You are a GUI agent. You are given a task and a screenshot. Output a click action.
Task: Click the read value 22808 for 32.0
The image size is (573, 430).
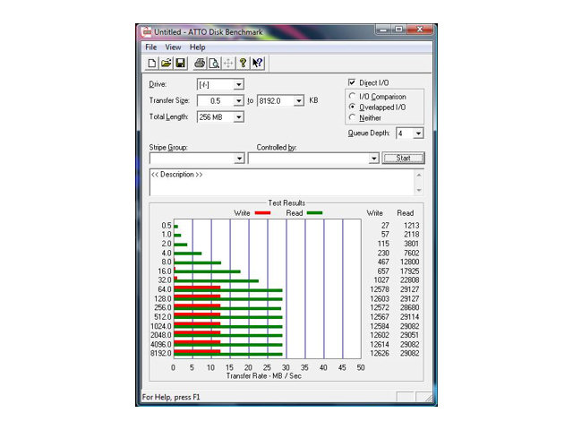point(409,280)
